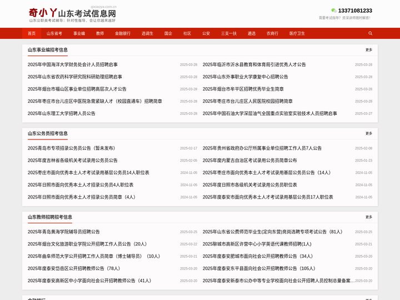Screen dimensions: 400x300
Task: Select 金融银行 in the navbar
Action: 123,33
